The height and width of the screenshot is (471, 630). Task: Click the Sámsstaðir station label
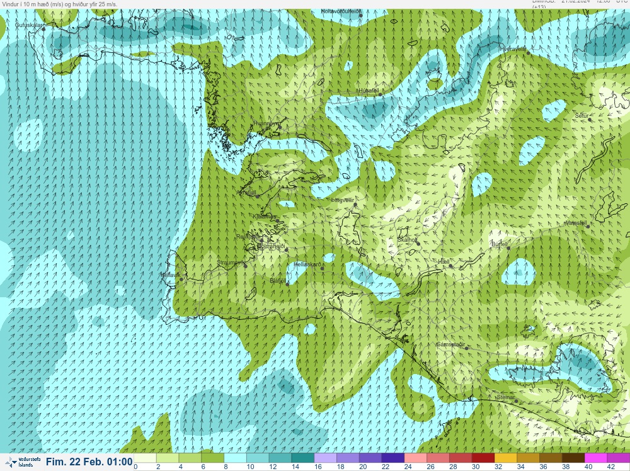(x=451, y=344)
